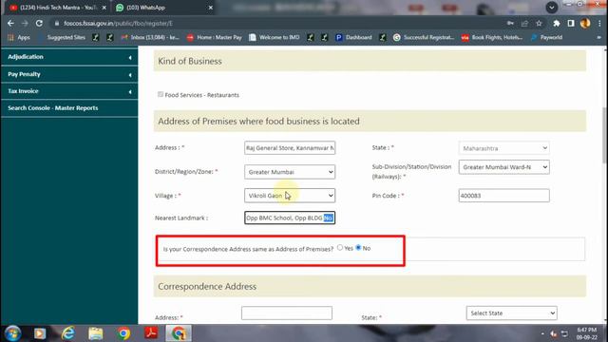
Task: Click the Adjudication expand arrow
Action: 130,57
